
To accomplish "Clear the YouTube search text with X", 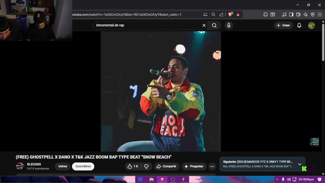I will tap(204, 25).
